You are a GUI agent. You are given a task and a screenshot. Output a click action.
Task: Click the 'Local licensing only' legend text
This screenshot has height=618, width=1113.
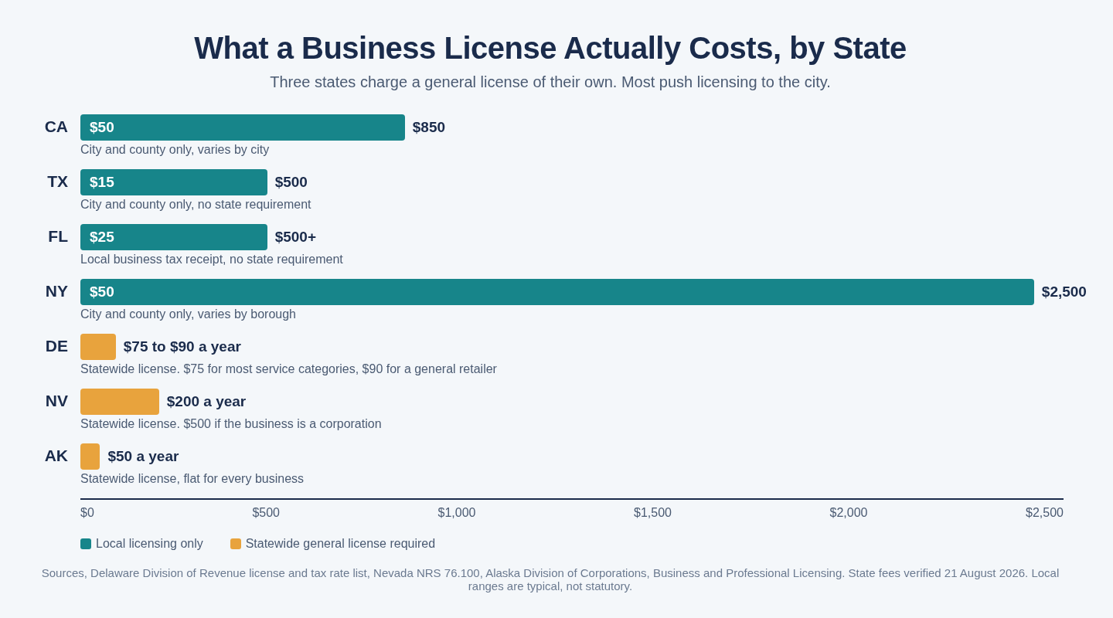pyautogui.click(x=149, y=544)
